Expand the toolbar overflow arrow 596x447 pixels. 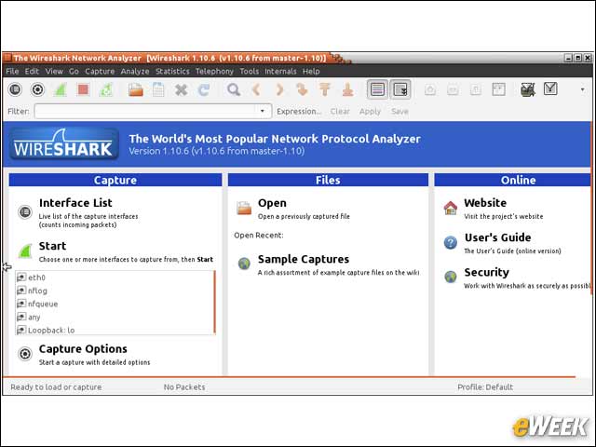[582, 89]
